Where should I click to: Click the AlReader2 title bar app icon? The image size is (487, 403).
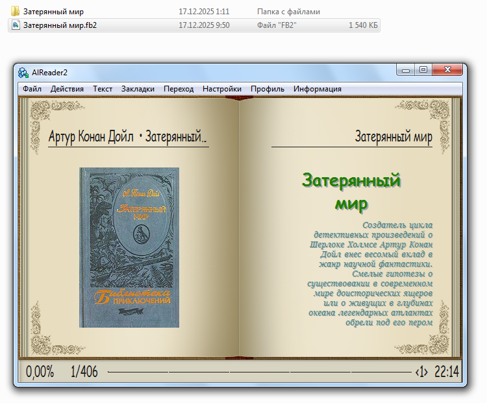pos(23,73)
